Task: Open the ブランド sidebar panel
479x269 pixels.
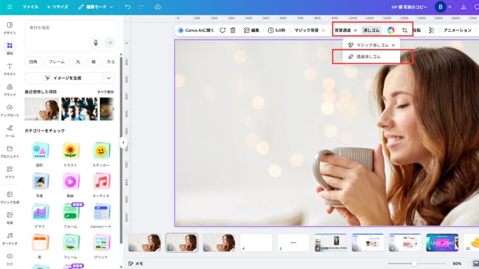Action: coord(9,90)
